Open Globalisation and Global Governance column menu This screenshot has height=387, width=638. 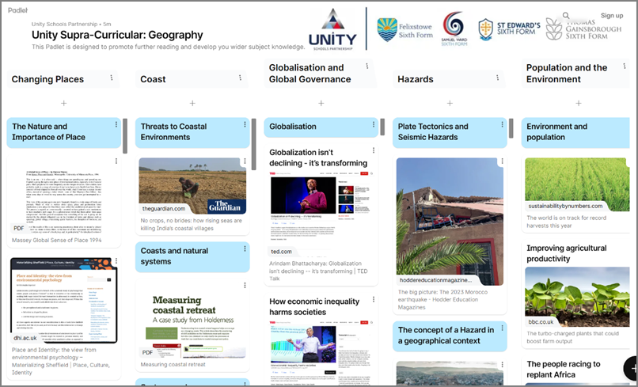click(369, 68)
